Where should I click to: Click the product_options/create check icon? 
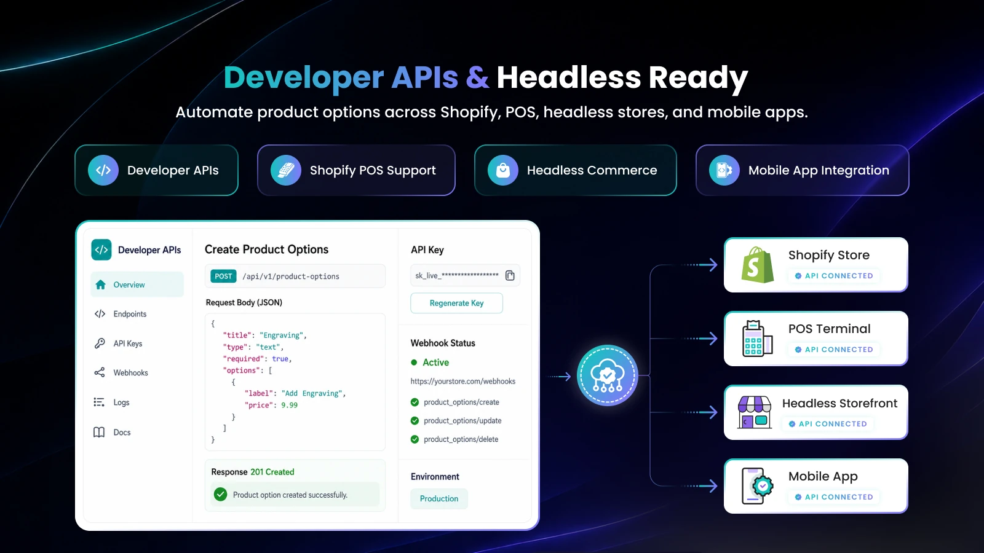(415, 402)
